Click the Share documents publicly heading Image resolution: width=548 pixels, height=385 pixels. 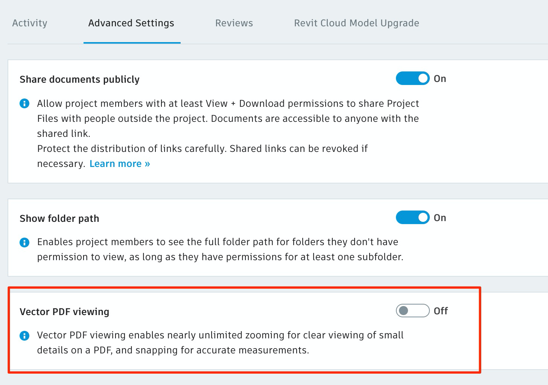pyautogui.click(x=79, y=80)
